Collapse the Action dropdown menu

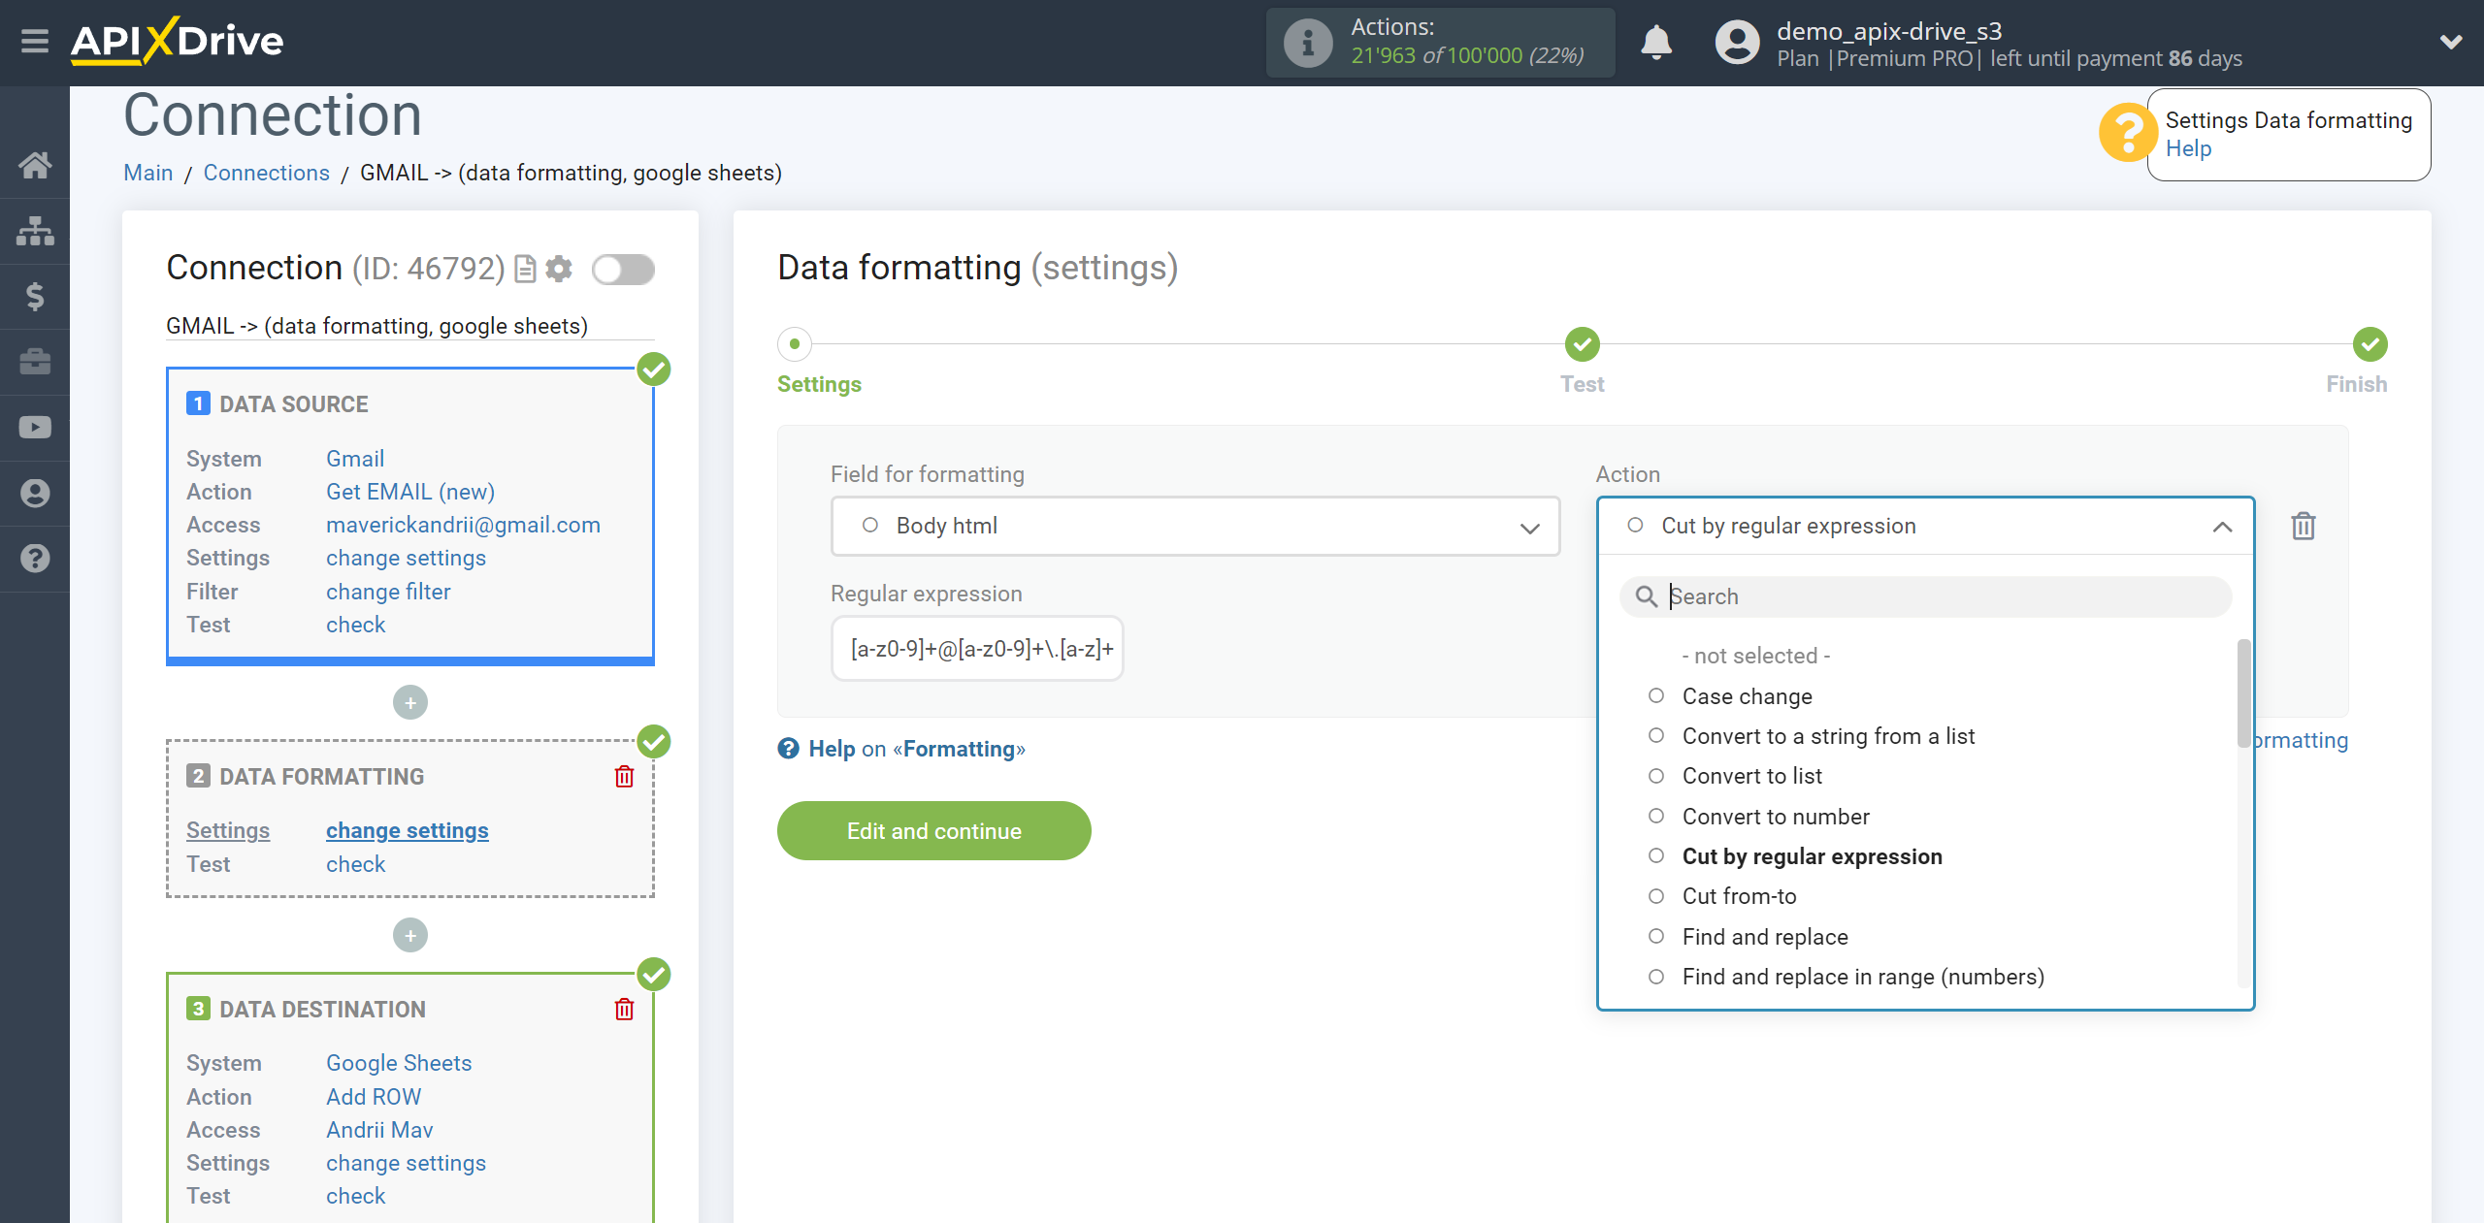2221,525
